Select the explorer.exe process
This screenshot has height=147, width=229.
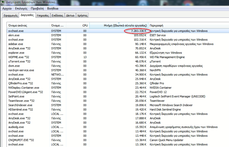[x=16, y=53]
